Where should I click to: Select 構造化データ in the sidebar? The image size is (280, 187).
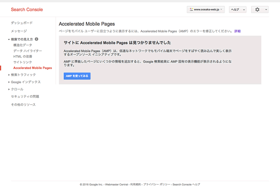coord(23,45)
